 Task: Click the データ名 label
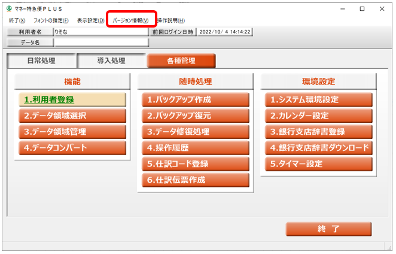click(30, 43)
